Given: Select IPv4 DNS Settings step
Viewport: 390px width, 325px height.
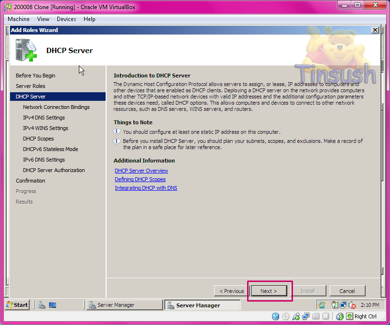Looking at the screenshot, I should coord(44,118).
